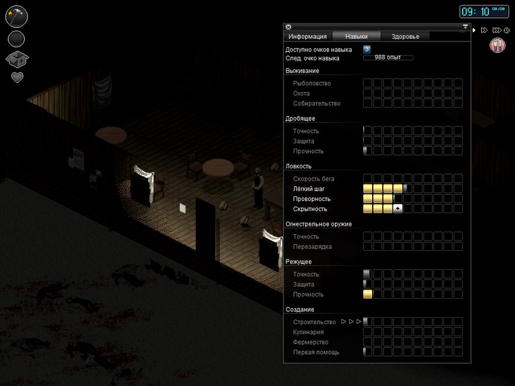This screenshot has width=515, height=386.
Task: Click the Огнестрельное оружие category header
Action: [x=318, y=224]
